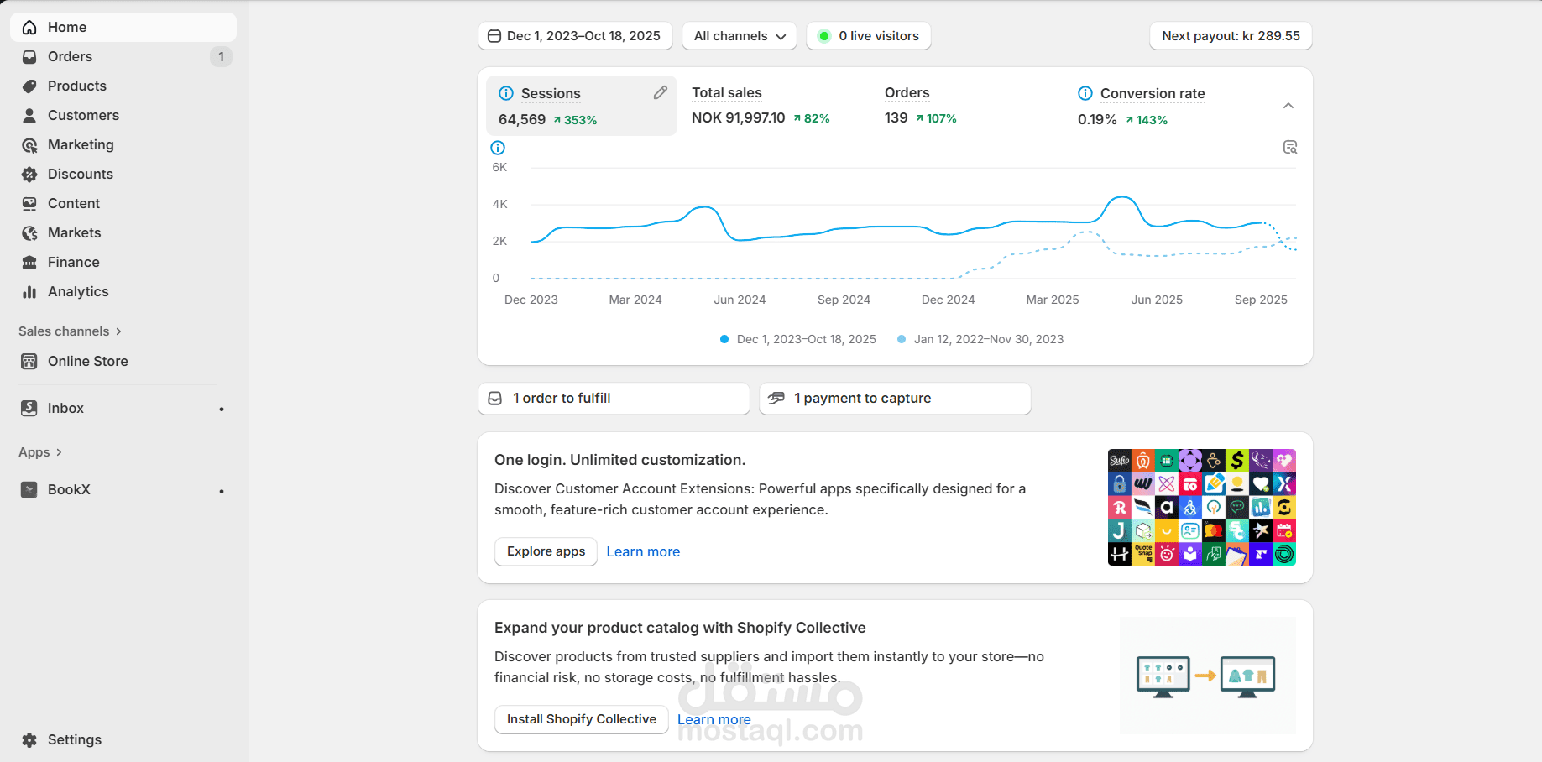
Task: Click Install Shopify Collective button
Action: point(581,719)
